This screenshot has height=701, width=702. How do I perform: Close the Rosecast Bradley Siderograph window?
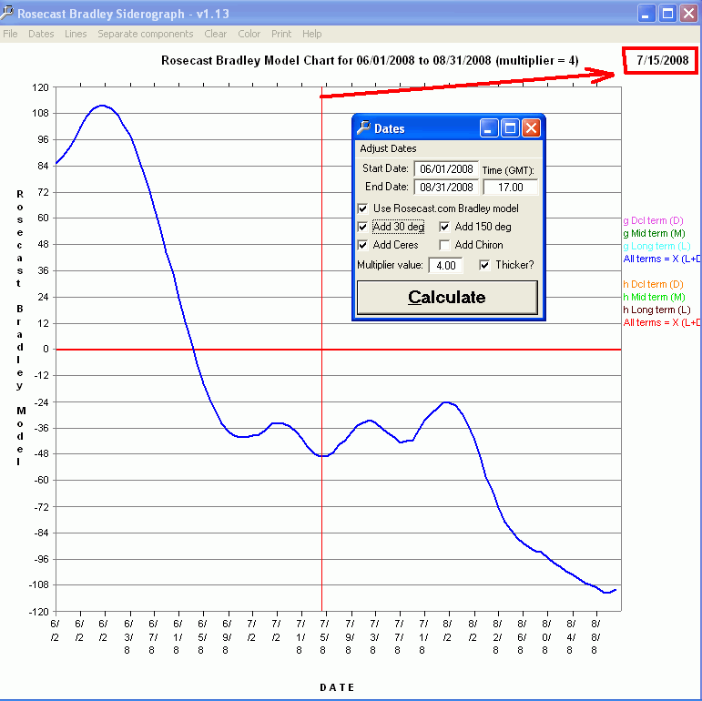688,14
